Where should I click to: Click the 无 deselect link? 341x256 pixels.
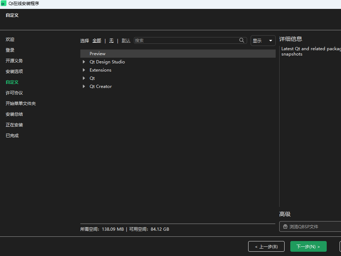pyautogui.click(x=111, y=41)
